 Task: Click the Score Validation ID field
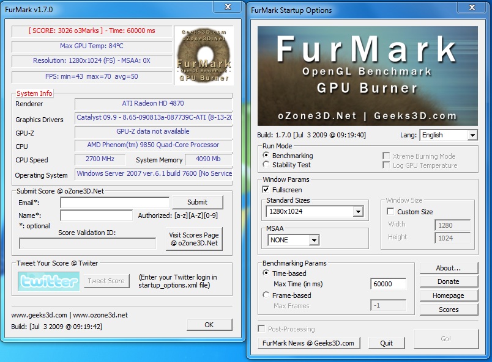(88, 244)
